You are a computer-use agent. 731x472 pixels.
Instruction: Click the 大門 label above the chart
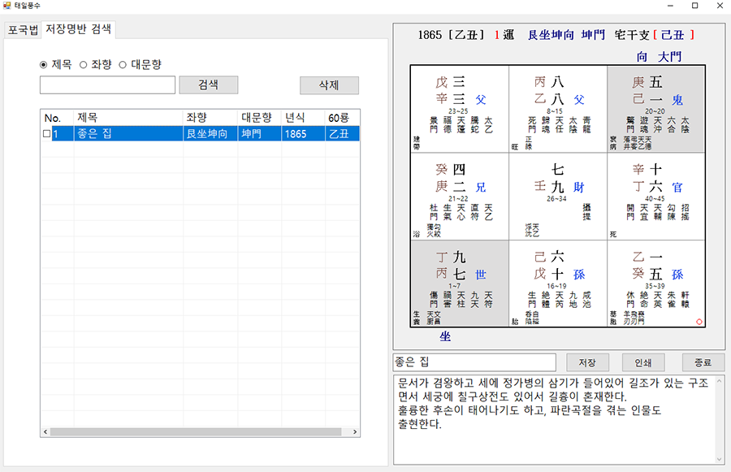[x=670, y=57]
